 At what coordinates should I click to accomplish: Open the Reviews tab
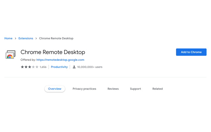pyautogui.click(x=113, y=89)
